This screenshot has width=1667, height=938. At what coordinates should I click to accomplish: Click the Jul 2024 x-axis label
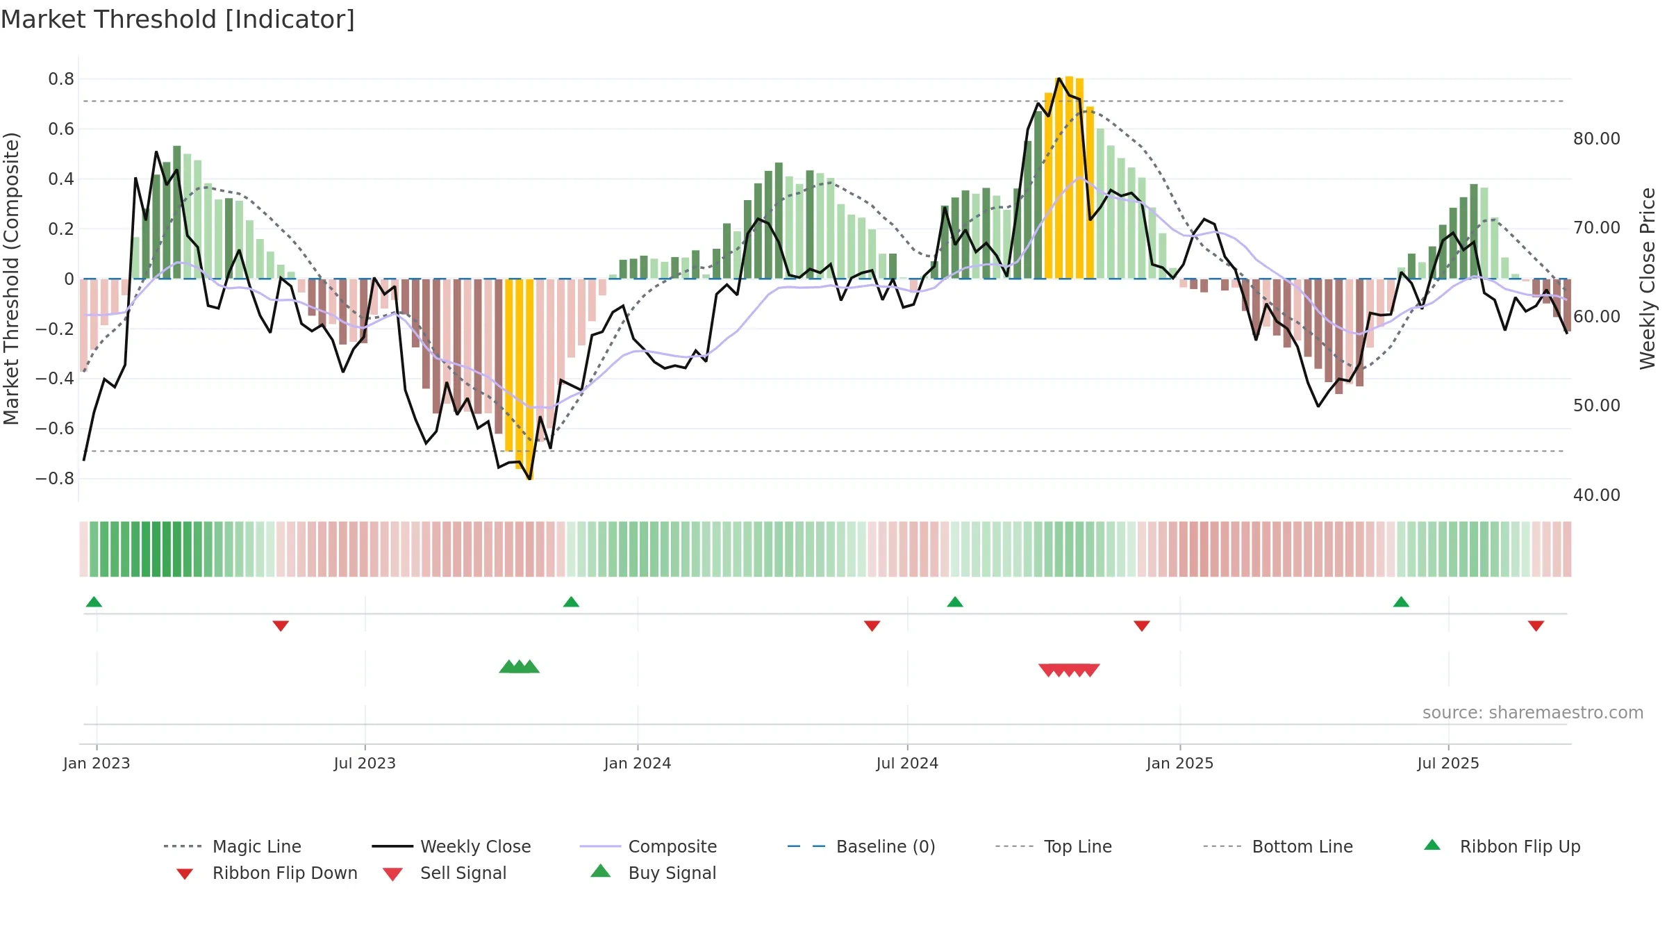[907, 764]
